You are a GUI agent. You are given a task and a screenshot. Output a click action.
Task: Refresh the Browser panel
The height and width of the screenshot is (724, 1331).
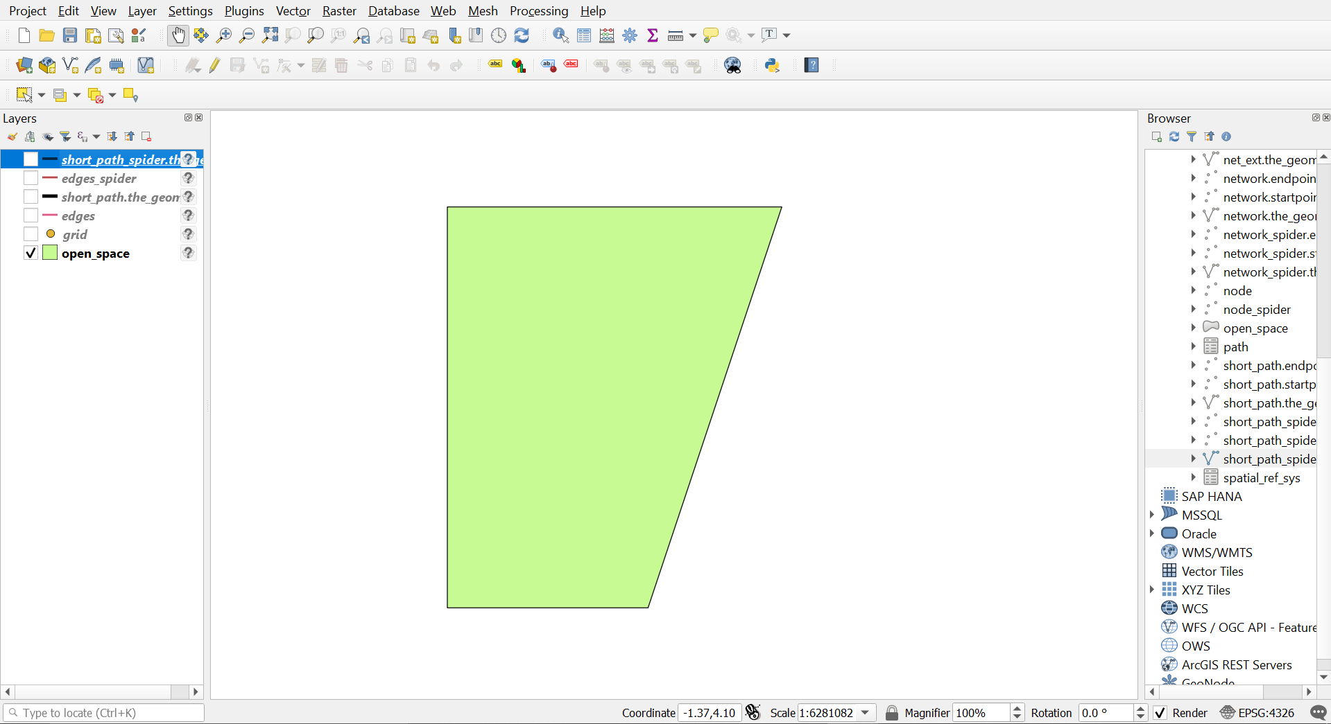click(x=1174, y=136)
